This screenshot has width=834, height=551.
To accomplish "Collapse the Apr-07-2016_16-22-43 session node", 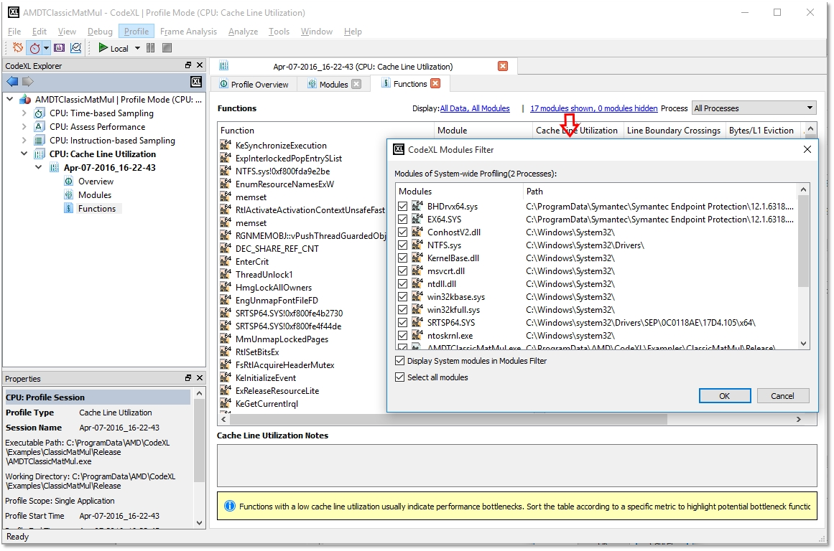I will tap(38, 167).
